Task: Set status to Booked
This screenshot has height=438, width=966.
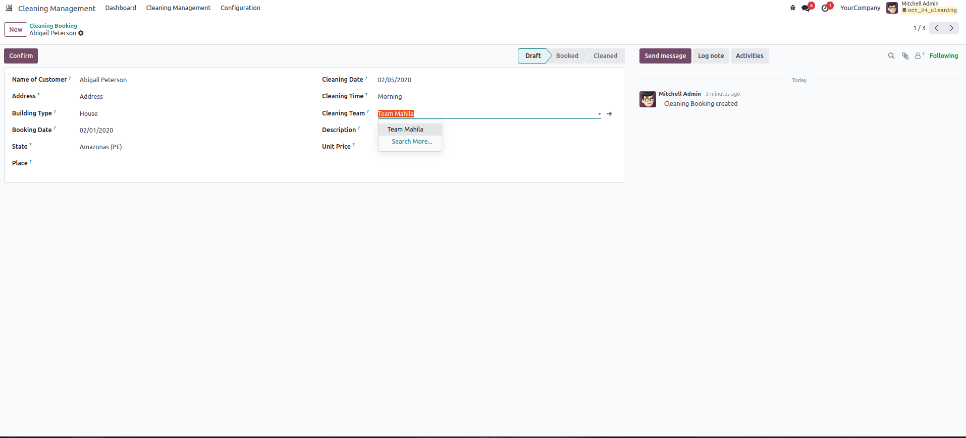Action: click(567, 56)
